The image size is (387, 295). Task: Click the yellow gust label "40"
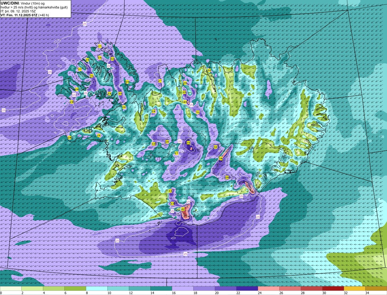[x=185, y=102]
